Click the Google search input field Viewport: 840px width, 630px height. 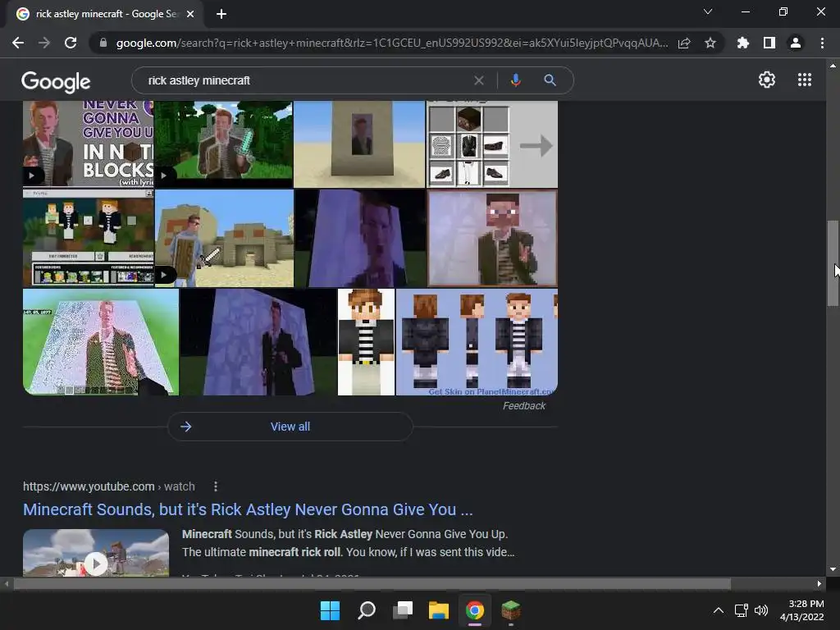pyautogui.click(x=305, y=80)
